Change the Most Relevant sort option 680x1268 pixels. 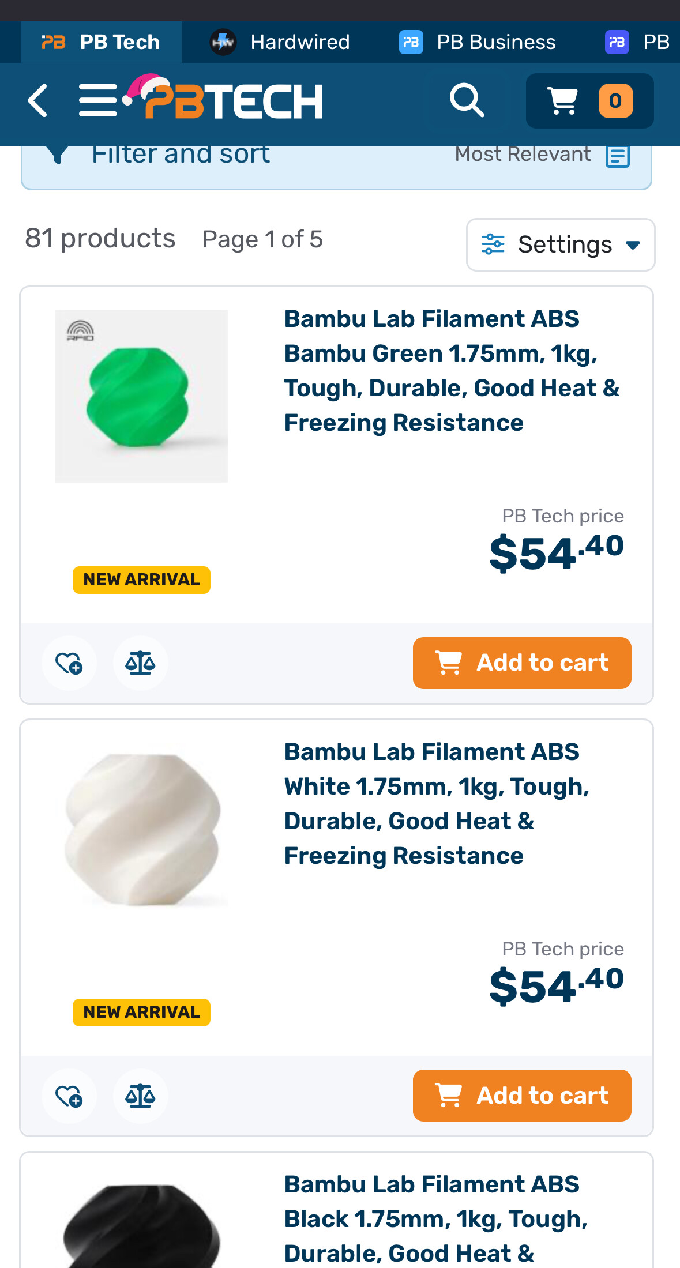click(x=542, y=155)
